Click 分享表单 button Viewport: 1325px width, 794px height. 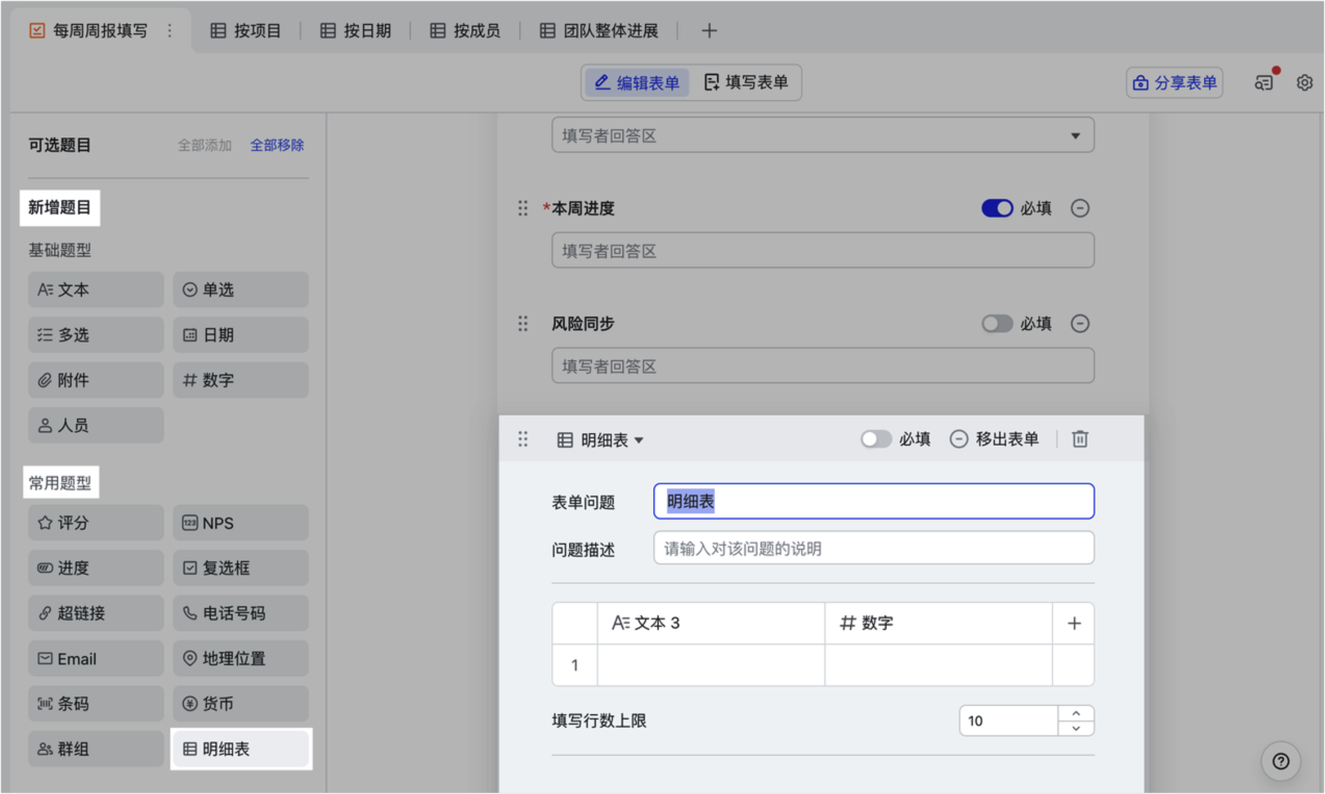click(1174, 82)
